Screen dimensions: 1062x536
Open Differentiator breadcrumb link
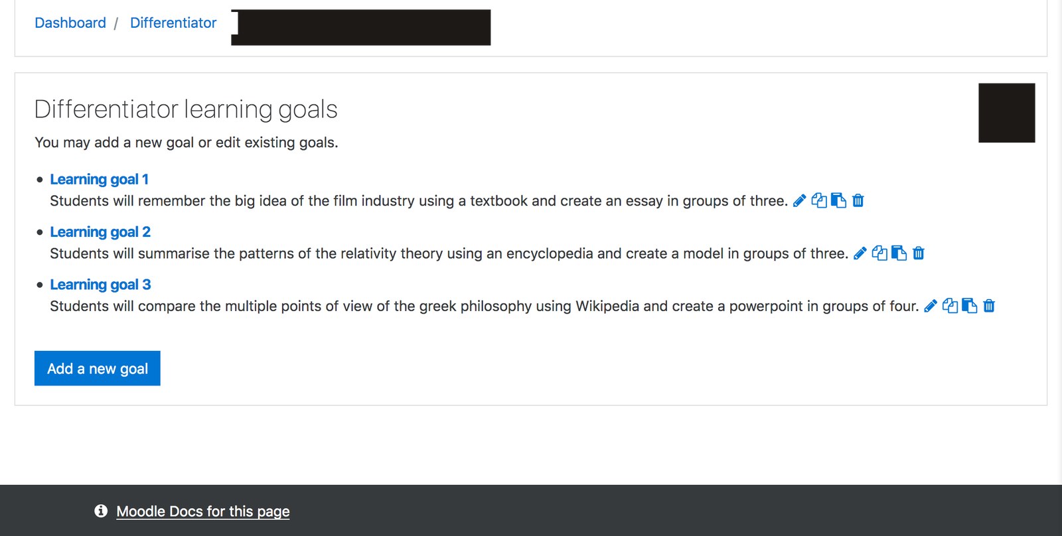(173, 23)
